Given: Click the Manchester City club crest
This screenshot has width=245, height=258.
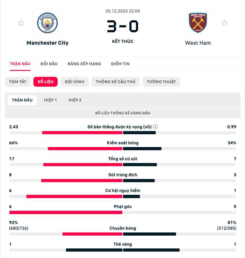Looking at the screenshot, I should point(48,23).
